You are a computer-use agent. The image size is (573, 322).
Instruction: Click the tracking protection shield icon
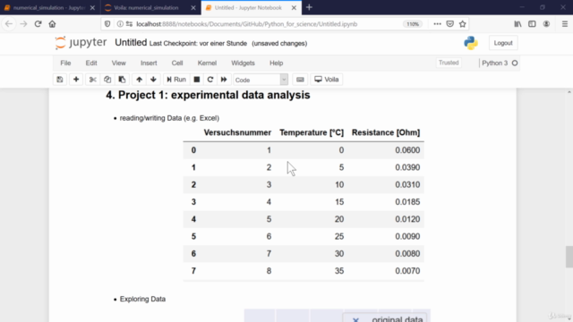[x=107, y=24]
